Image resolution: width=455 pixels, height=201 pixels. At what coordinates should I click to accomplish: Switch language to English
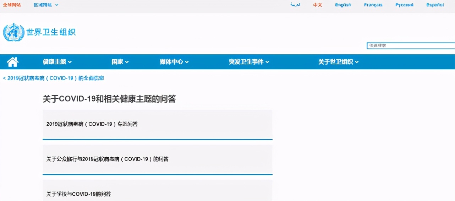coord(343,5)
